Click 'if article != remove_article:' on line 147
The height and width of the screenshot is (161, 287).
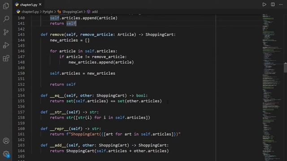coord(93,57)
